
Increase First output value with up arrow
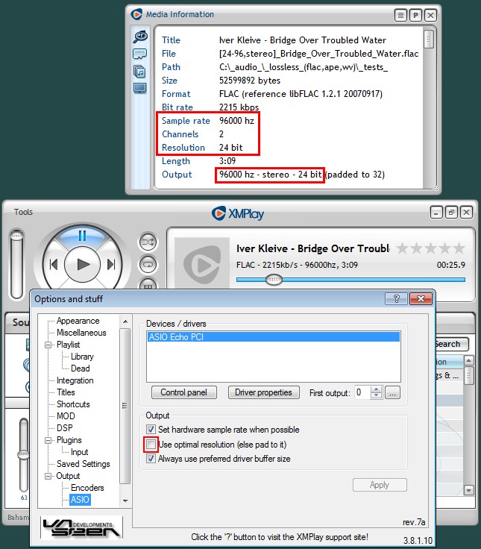coord(377,389)
